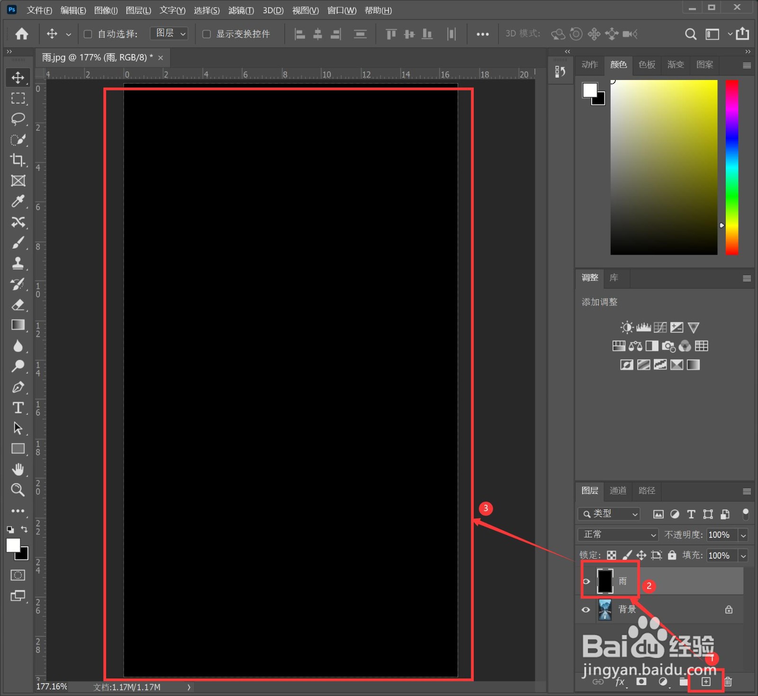This screenshot has width=758, height=696.
Task: Click the more align options ellipsis
Action: coord(483,34)
